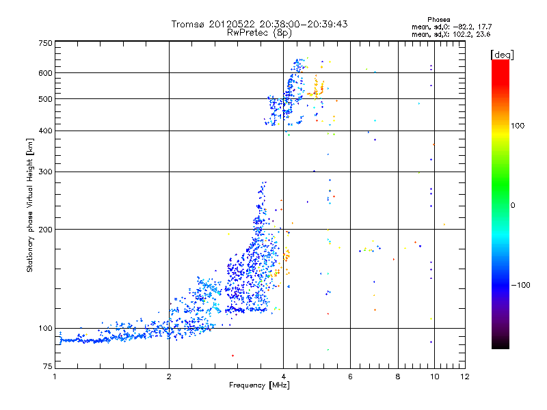Click the phase colorbar gradient
547x410 pixels.
pos(501,204)
